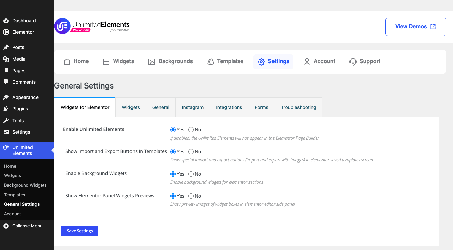Click the Appearance paintbrush icon

tap(6, 97)
